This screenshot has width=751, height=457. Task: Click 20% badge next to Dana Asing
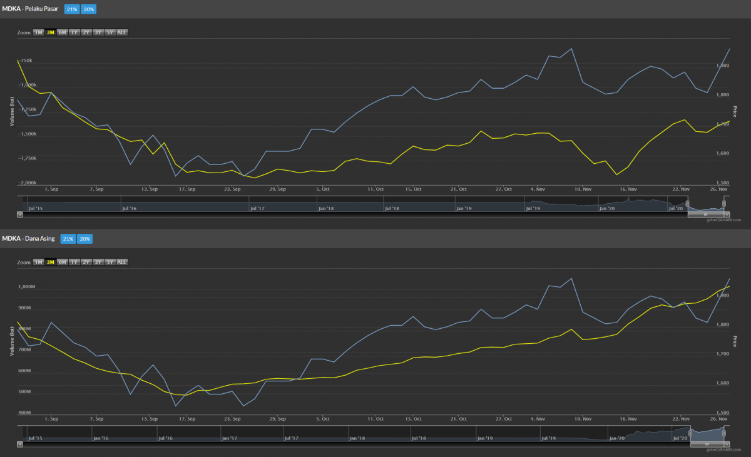pyautogui.click(x=84, y=239)
